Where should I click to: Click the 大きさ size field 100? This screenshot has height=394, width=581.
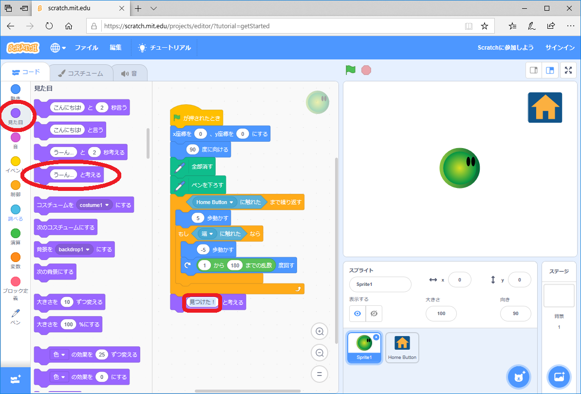[x=441, y=314]
